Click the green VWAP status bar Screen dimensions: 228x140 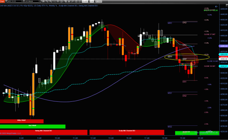pos(32,127)
